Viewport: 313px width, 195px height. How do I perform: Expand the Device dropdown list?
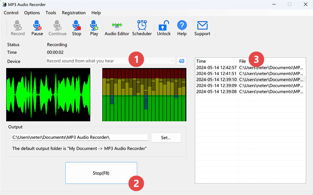click(172, 61)
